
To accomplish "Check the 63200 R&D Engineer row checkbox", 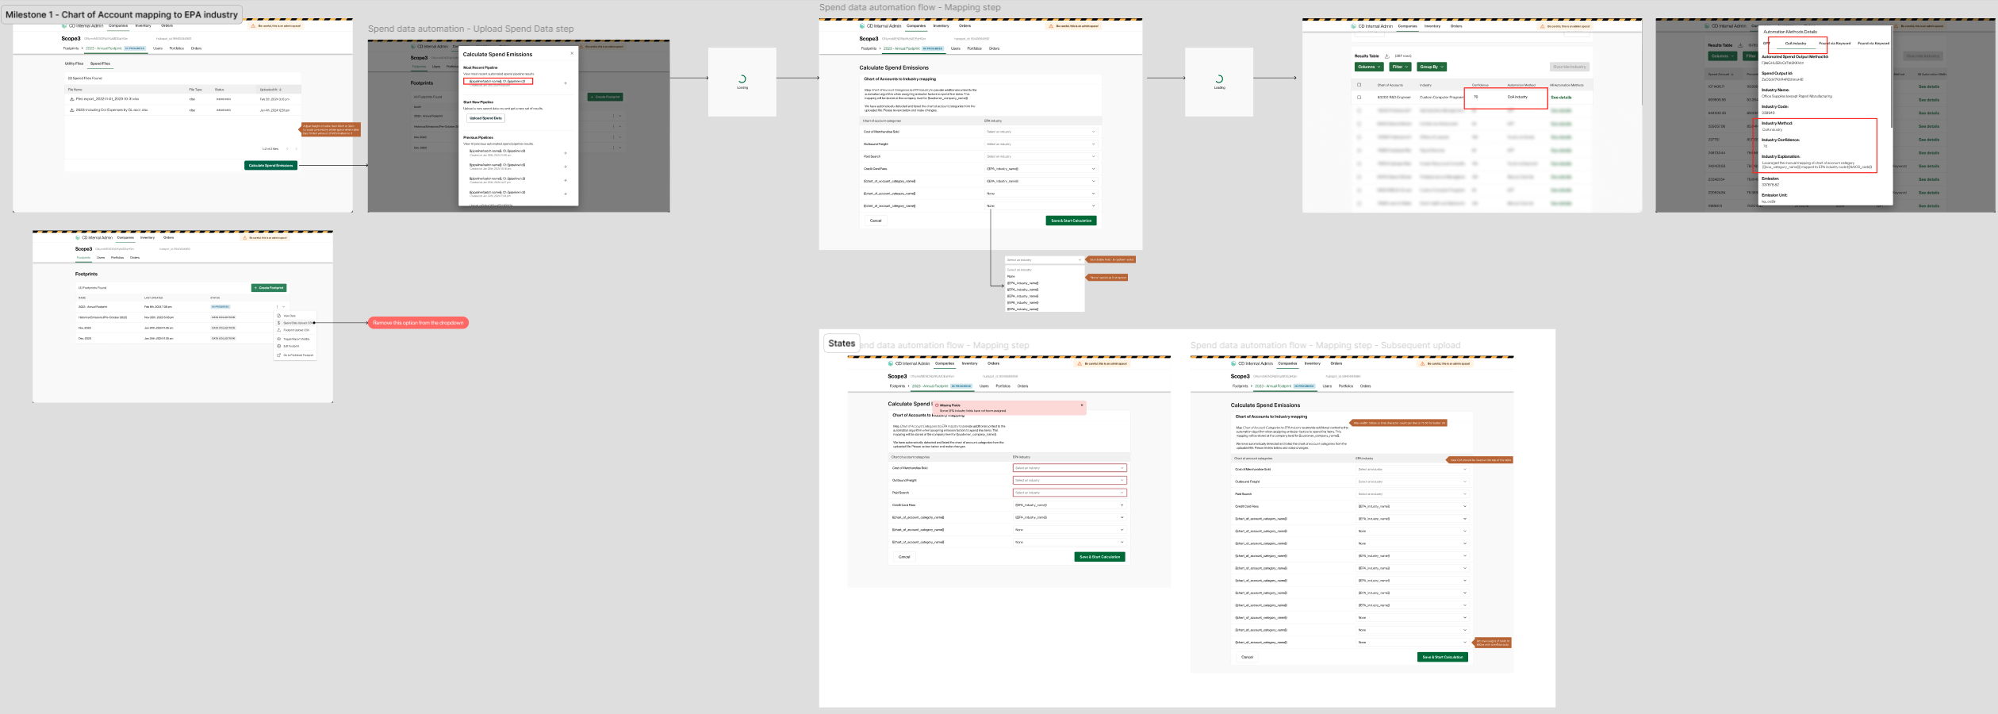I will (1359, 98).
